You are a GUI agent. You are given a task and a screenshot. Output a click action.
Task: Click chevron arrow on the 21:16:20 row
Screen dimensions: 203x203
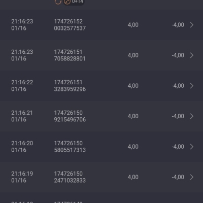tap(192, 147)
